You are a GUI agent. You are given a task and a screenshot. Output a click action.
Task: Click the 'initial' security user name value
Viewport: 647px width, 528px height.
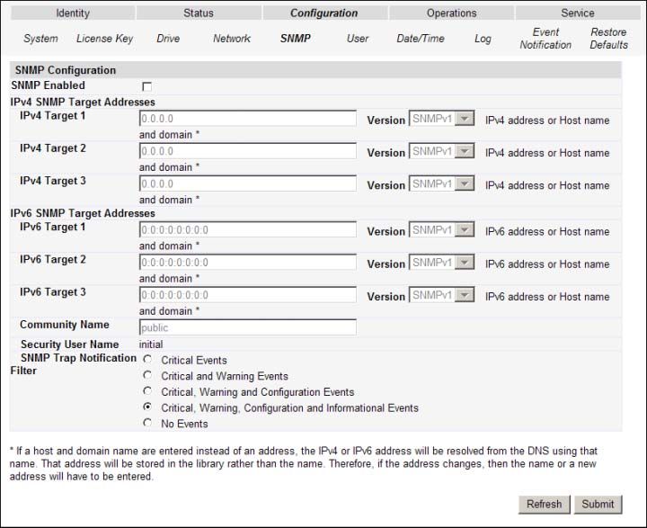pyautogui.click(x=151, y=345)
